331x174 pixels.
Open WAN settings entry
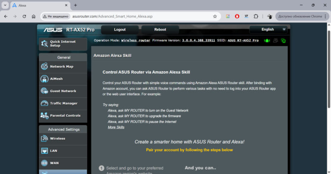(x=63, y=163)
